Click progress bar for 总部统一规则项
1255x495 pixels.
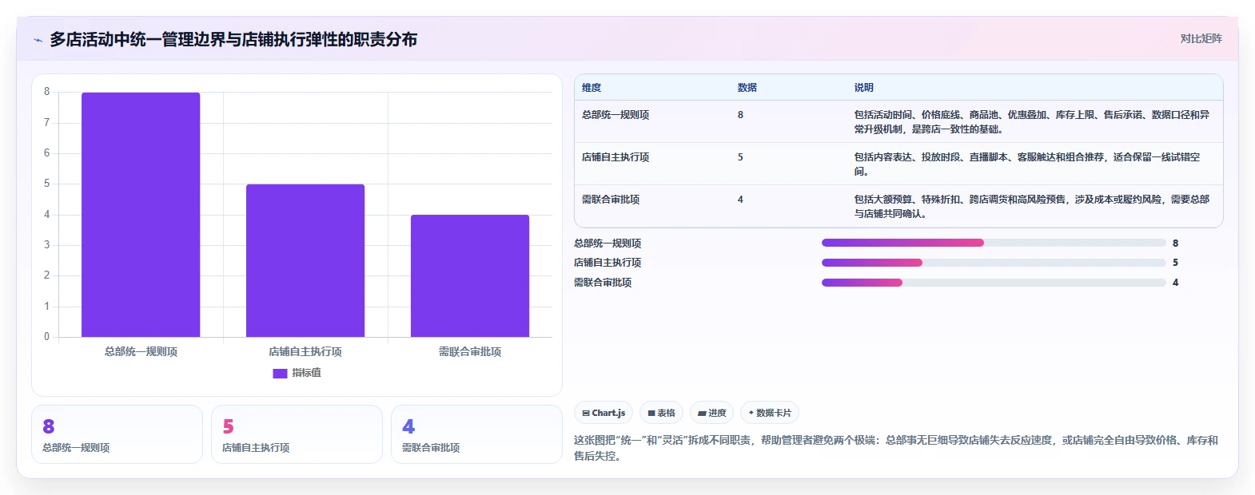994,243
